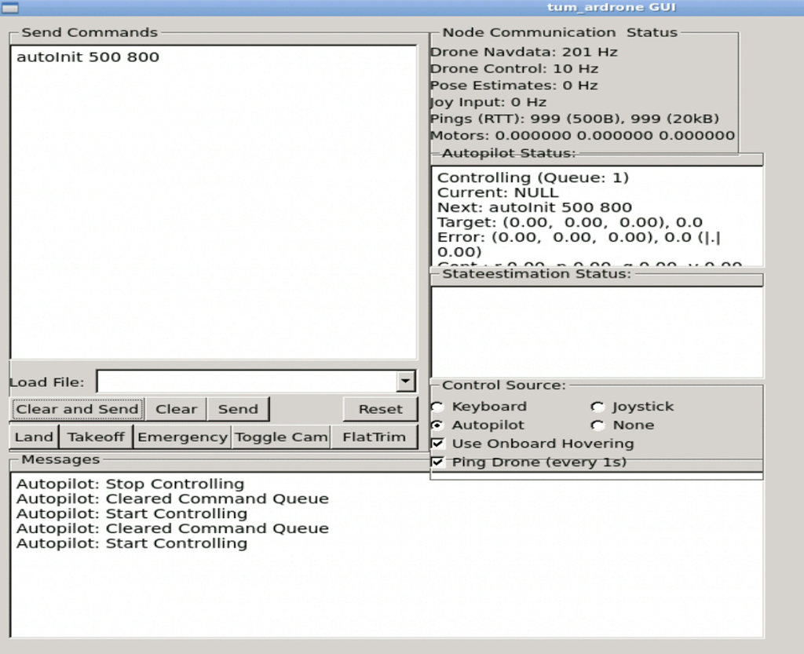Click Clear and Send
The width and height of the screenshot is (804, 654).
click(x=76, y=408)
